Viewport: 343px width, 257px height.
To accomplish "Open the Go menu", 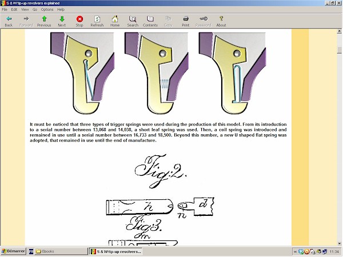I will [35, 9].
